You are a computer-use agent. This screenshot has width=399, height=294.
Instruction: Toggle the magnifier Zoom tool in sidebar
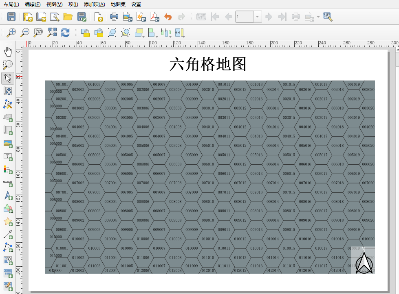tap(8, 65)
